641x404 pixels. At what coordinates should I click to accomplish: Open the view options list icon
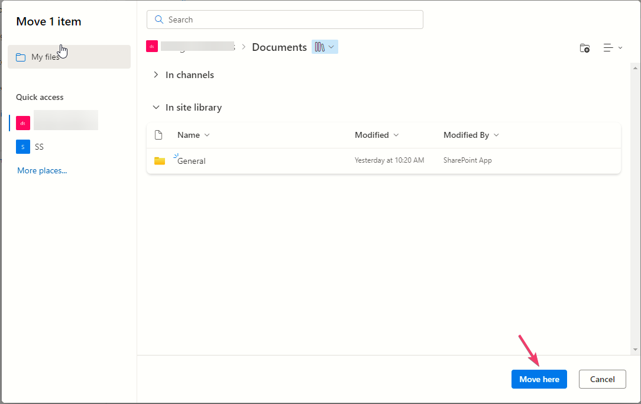point(612,48)
